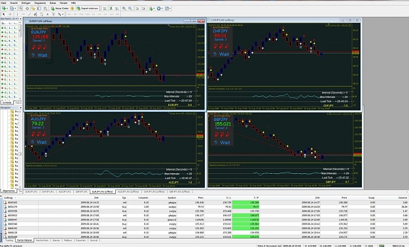Close the Market Watch panel
The width and height of the screenshot is (409, 247).
click(20, 19)
